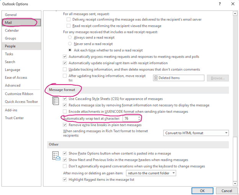Open the Calendar options category

pyautogui.click(x=21, y=31)
